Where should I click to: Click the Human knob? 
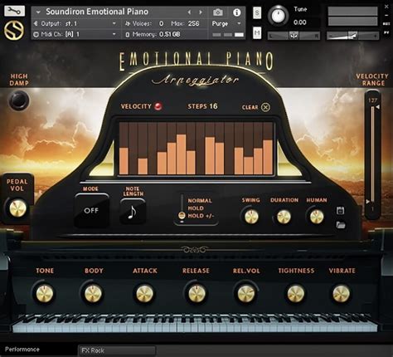click(317, 217)
